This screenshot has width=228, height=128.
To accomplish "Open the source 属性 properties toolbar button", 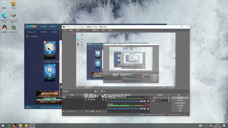I will [x=97, y=91].
